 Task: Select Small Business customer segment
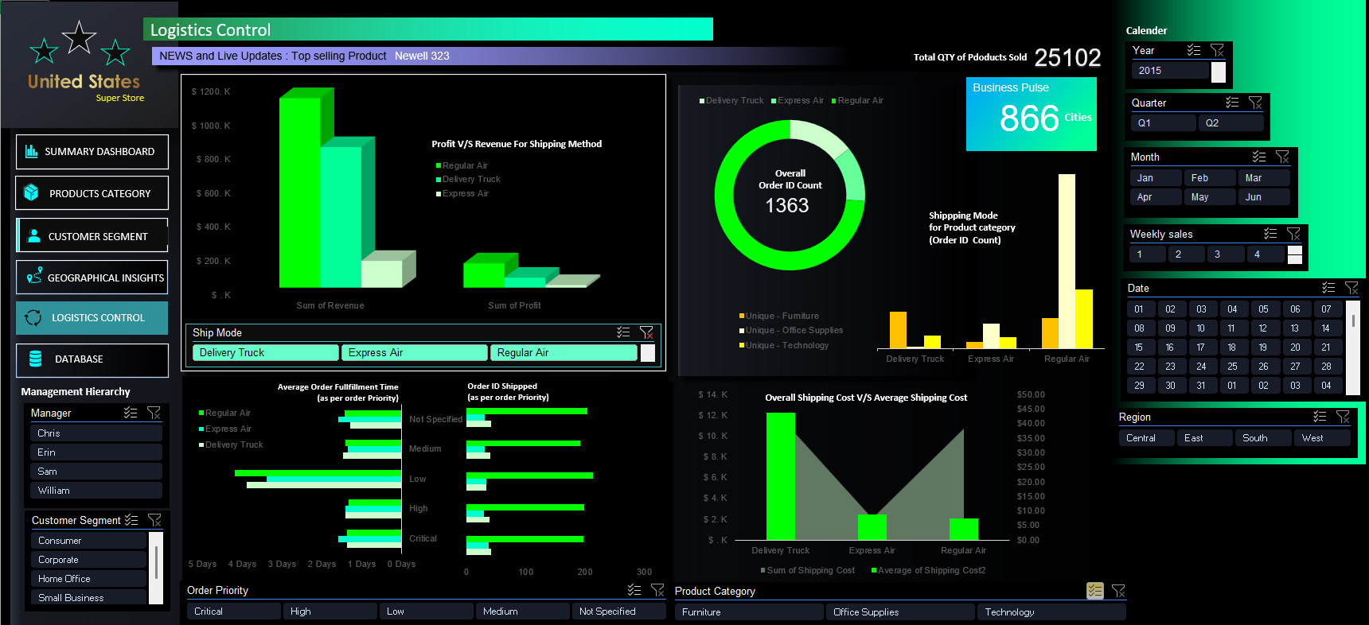coord(89,598)
